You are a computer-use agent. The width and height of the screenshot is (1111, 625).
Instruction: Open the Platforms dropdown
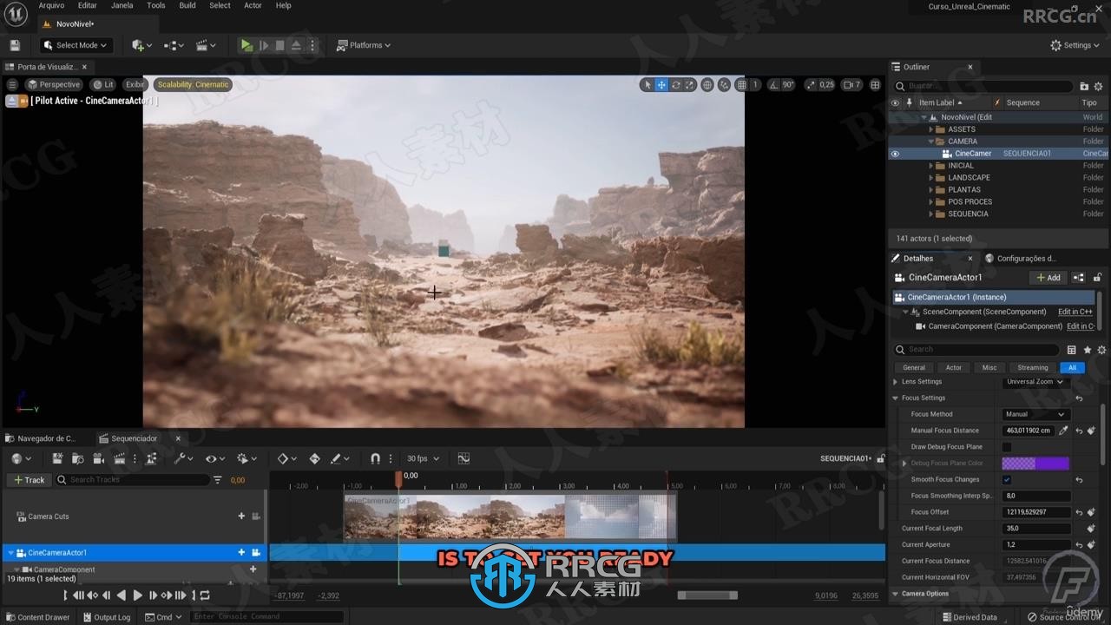365,45
